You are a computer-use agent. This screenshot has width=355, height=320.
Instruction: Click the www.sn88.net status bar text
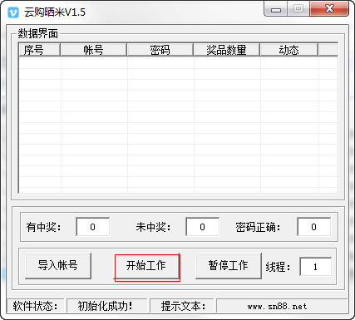[277, 307]
